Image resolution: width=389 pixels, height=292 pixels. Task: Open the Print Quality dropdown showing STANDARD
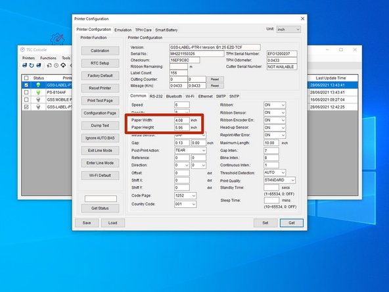[280, 180]
